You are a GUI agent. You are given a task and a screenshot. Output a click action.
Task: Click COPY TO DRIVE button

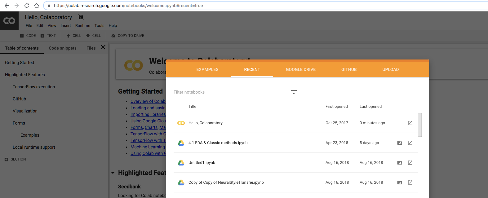pyautogui.click(x=128, y=36)
